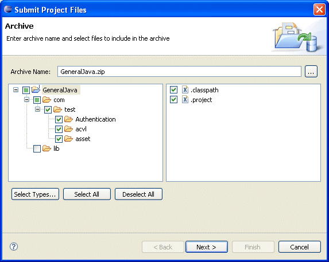Toggle the GeneralJava project checkbox
This screenshot has height=262, width=329.
click(26, 90)
